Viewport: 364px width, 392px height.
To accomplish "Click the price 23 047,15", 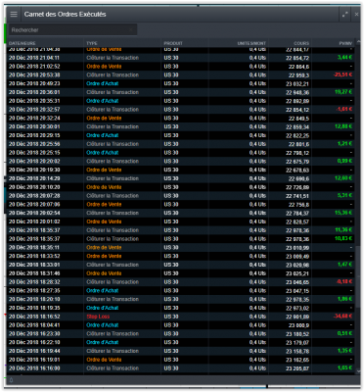I will tap(297, 291).
